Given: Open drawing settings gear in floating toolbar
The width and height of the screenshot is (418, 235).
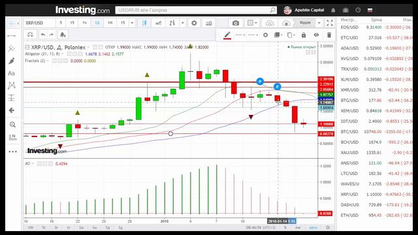Looking at the screenshot, I should (266, 35).
